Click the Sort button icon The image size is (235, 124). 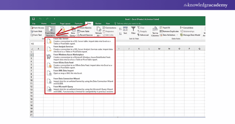point(125,30)
